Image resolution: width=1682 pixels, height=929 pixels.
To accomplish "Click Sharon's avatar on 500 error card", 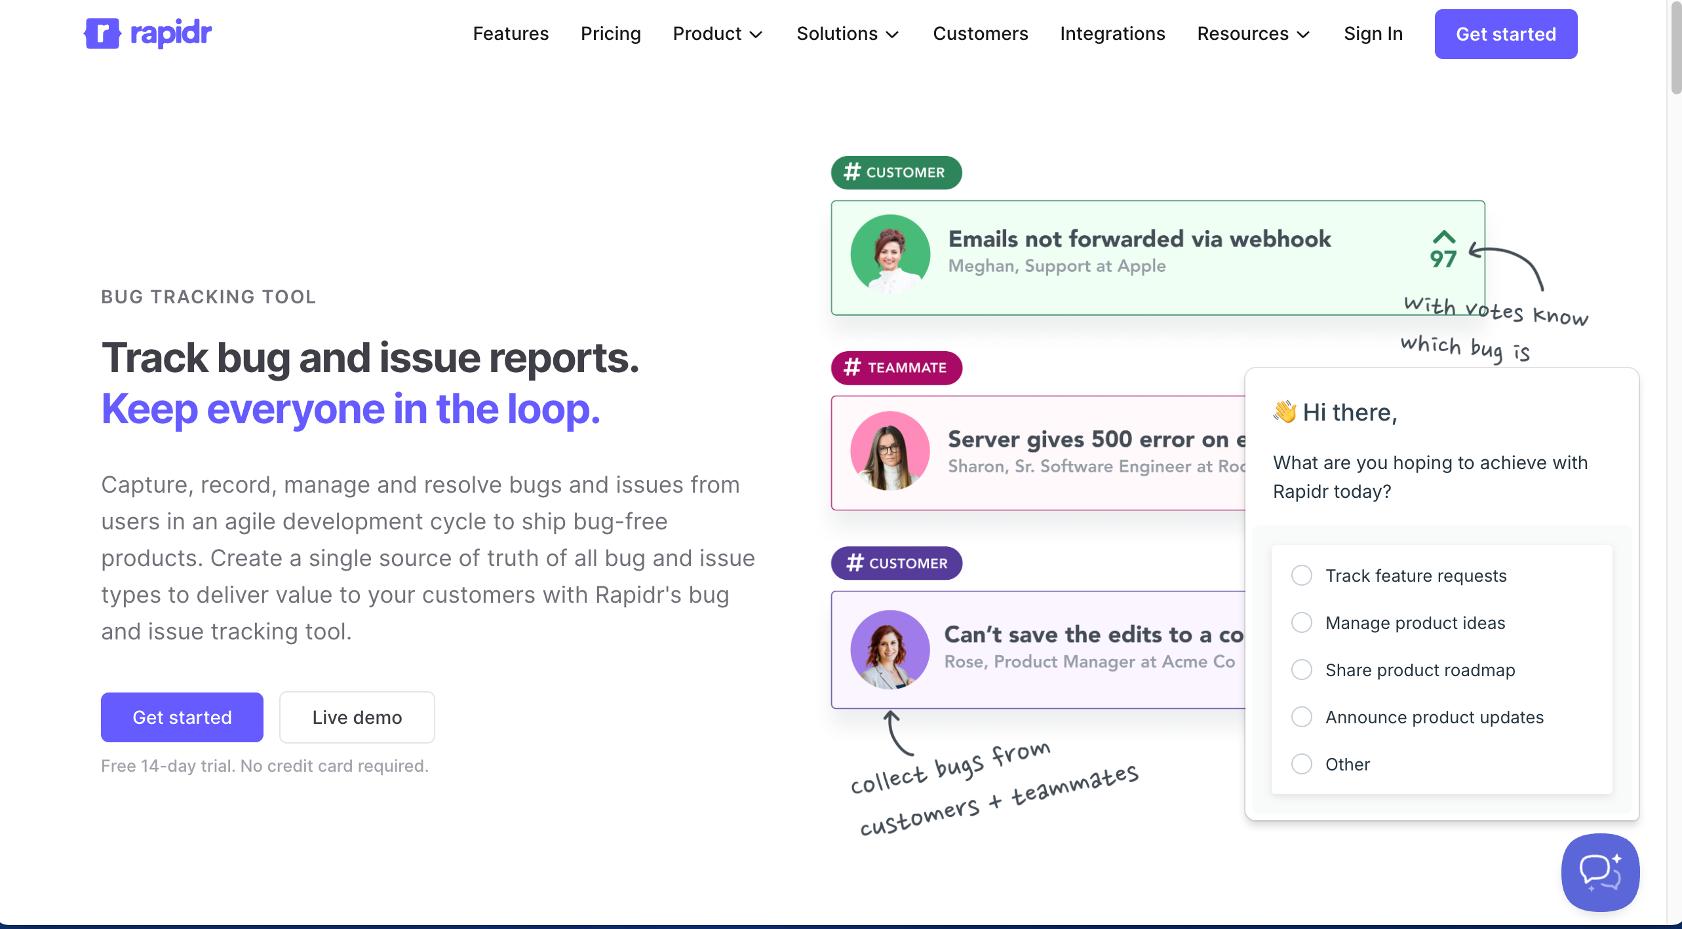I will [890, 451].
